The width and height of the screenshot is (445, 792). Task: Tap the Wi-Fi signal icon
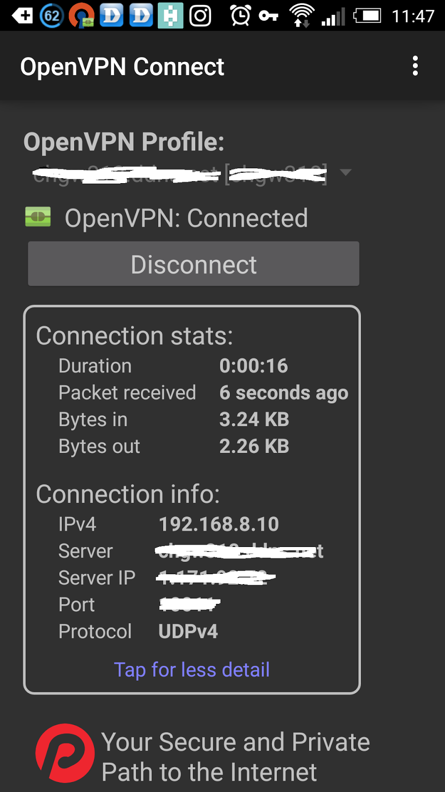click(302, 15)
